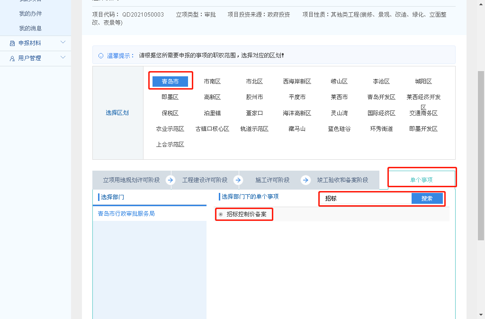Click the 温馨提示 info icon

[100, 55]
